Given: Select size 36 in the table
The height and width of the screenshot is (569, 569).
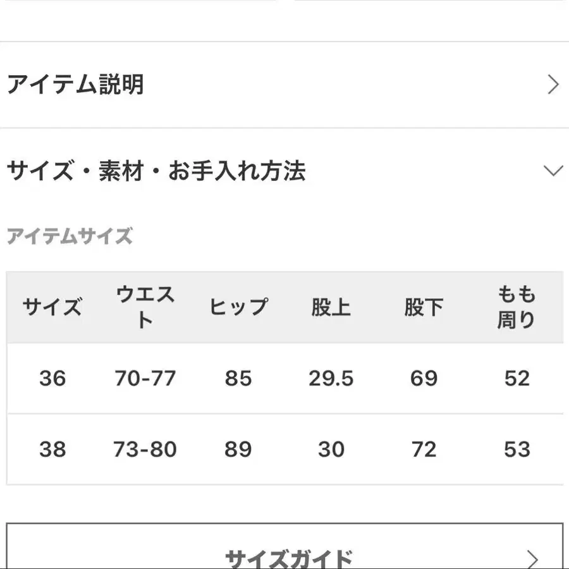Looking at the screenshot, I should pos(52,378).
